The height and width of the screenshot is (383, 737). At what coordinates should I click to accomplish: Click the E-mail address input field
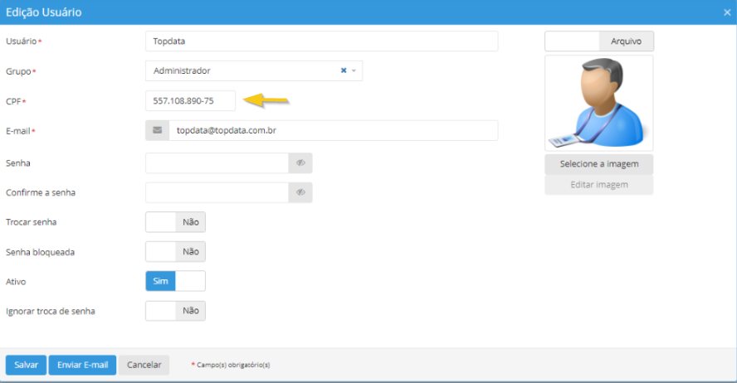click(332, 131)
